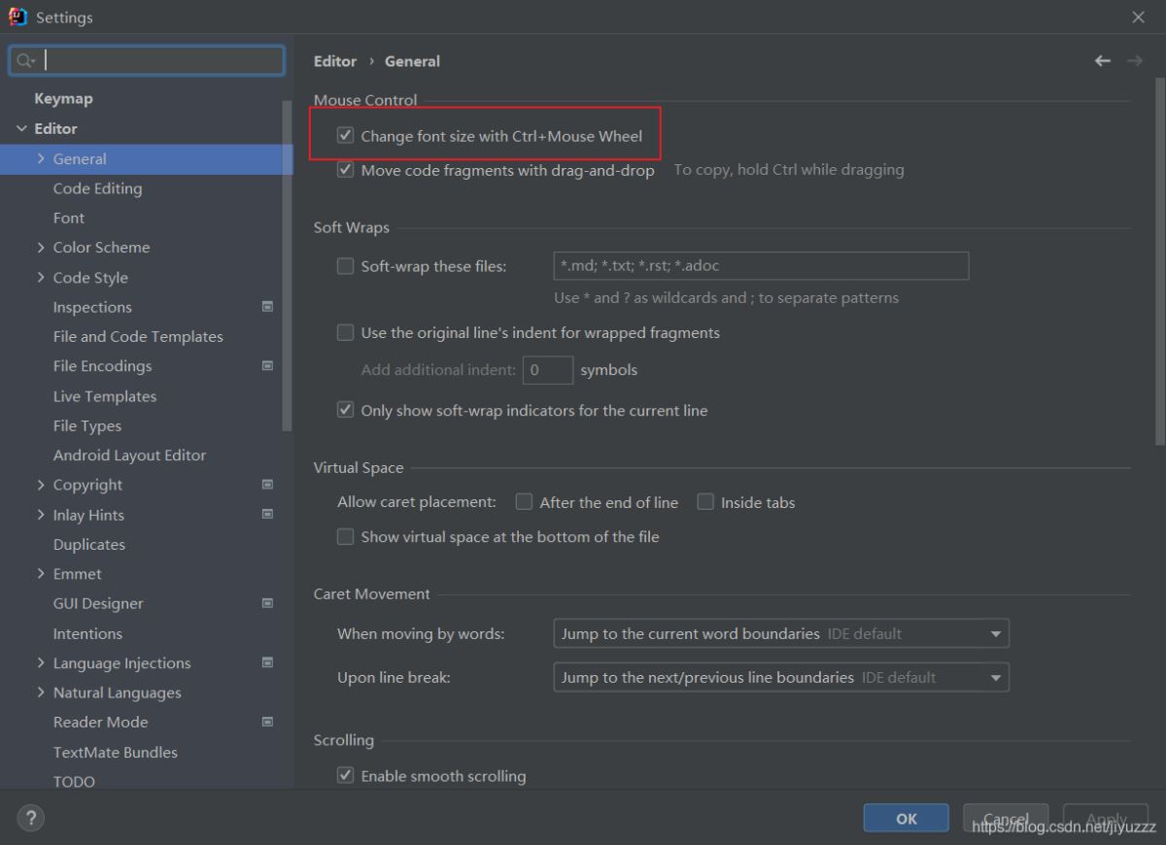Viewport: 1166px width, 845px height.
Task: Click project-level icon next to File Encodings
Action: coord(268,366)
